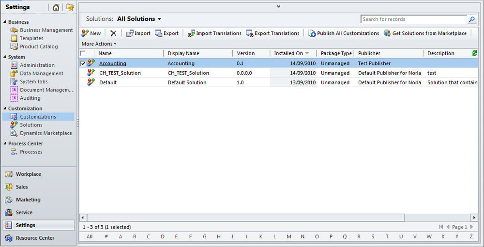Open Get Solutions from Marketplace
This screenshot has width=484, height=247.
point(425,33)
